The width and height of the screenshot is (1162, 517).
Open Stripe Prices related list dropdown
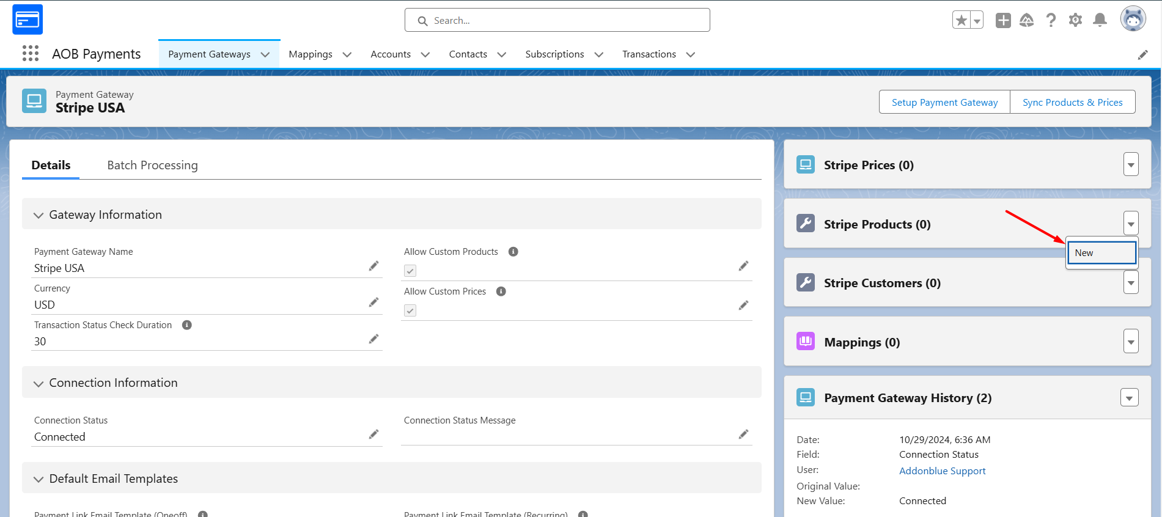click(1131, 164)
